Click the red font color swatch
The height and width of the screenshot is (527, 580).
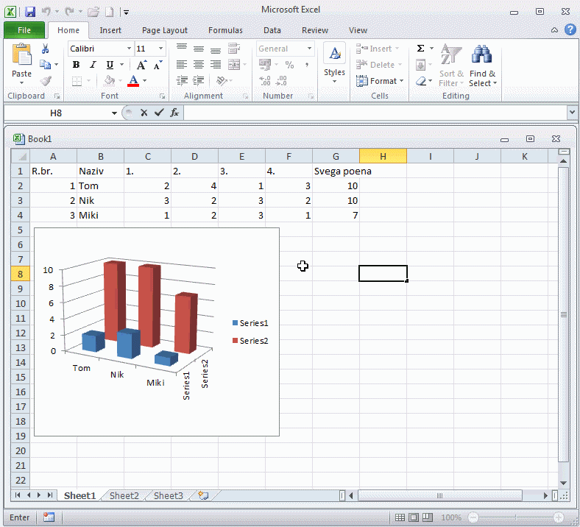click(133, 81)
